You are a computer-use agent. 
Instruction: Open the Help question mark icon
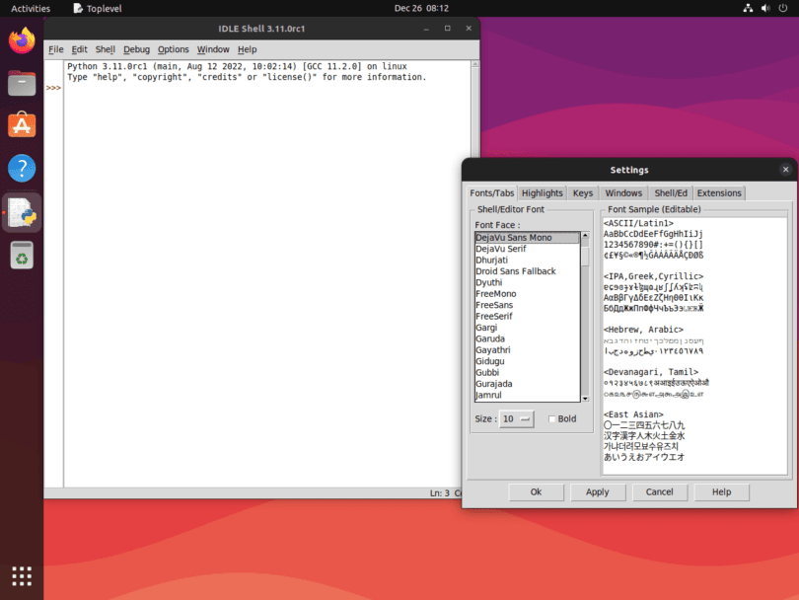tap(22, 168)
